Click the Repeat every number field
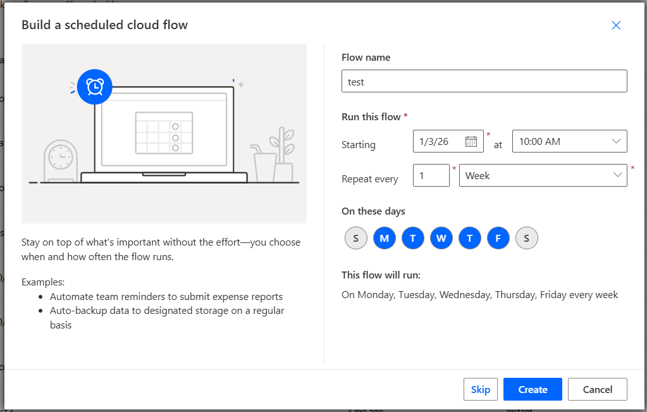The height and width of the screenshot is (412, 647). coord(431,175)
